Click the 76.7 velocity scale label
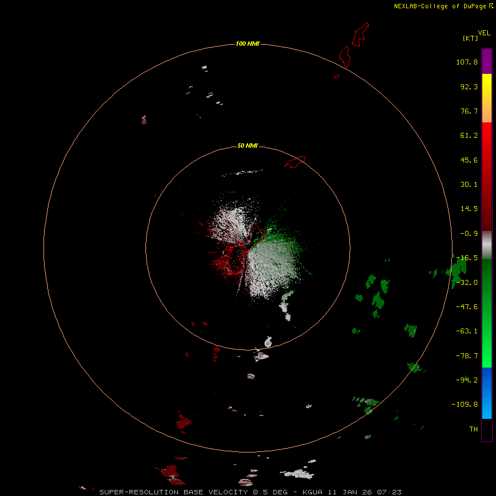The image size is (496, 496). click(469, 111)
